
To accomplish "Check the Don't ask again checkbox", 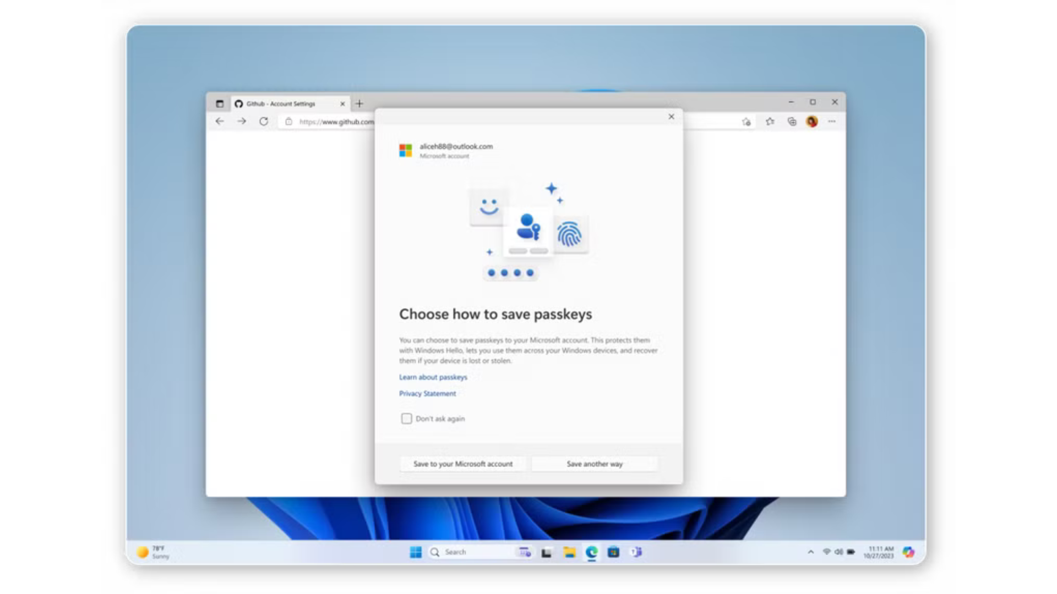I will pyautogui.click(x=406, y=419).
